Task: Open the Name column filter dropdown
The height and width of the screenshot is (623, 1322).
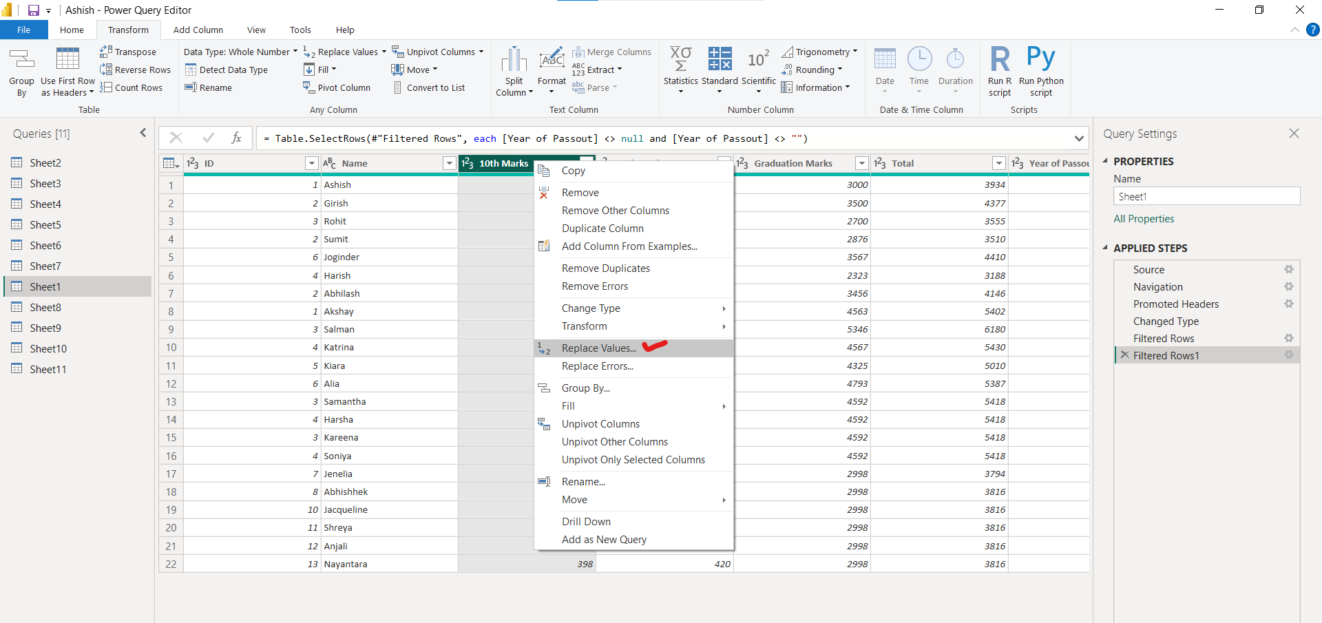Action: click(448, 163)
